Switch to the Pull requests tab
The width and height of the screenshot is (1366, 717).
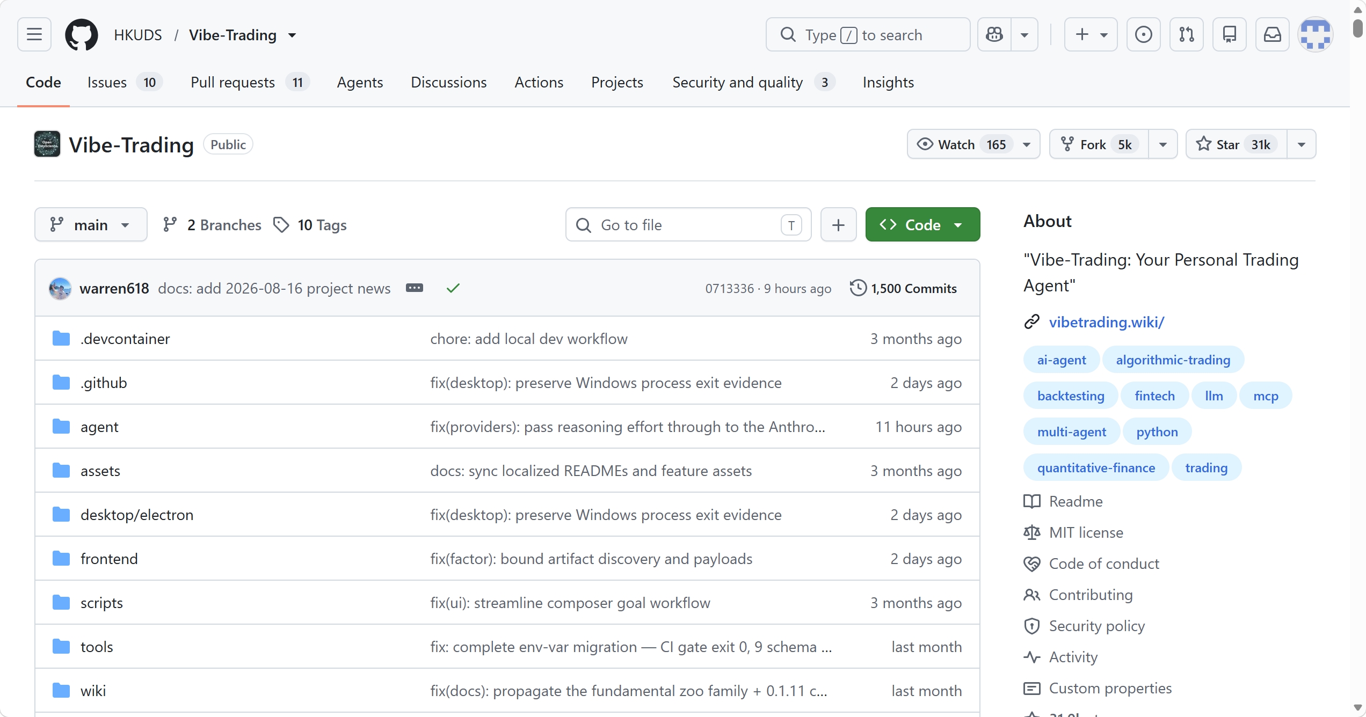pos(250,82)
